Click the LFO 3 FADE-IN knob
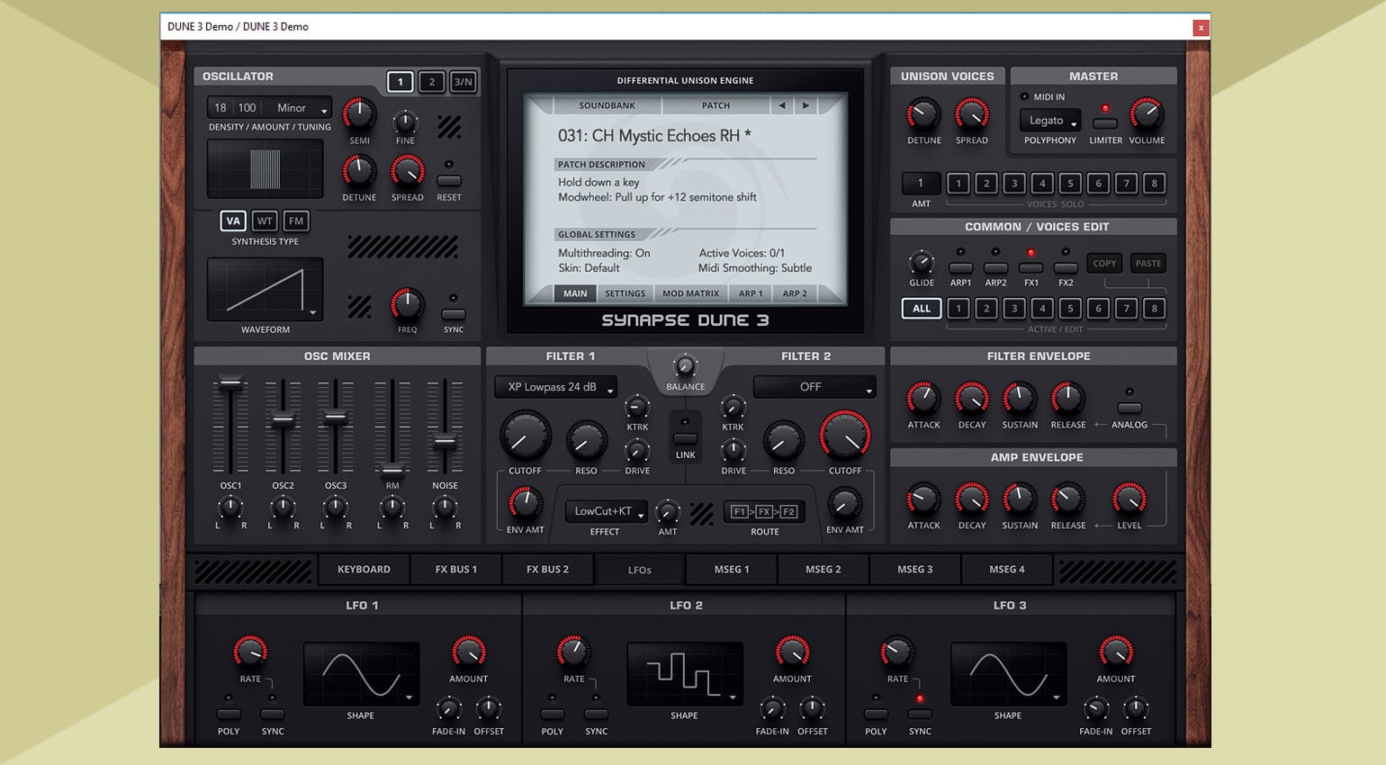Image resolution: width=1386 pixels, height=765 pixels. [x=1095, y=708]
